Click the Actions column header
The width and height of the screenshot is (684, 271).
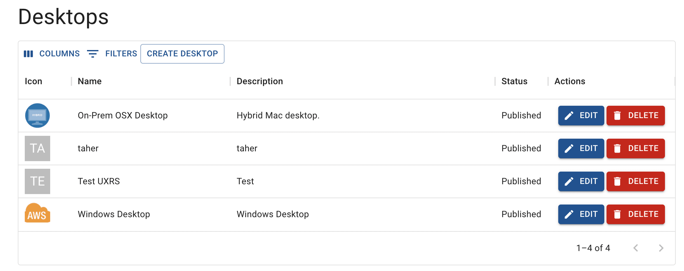[570, 81]
